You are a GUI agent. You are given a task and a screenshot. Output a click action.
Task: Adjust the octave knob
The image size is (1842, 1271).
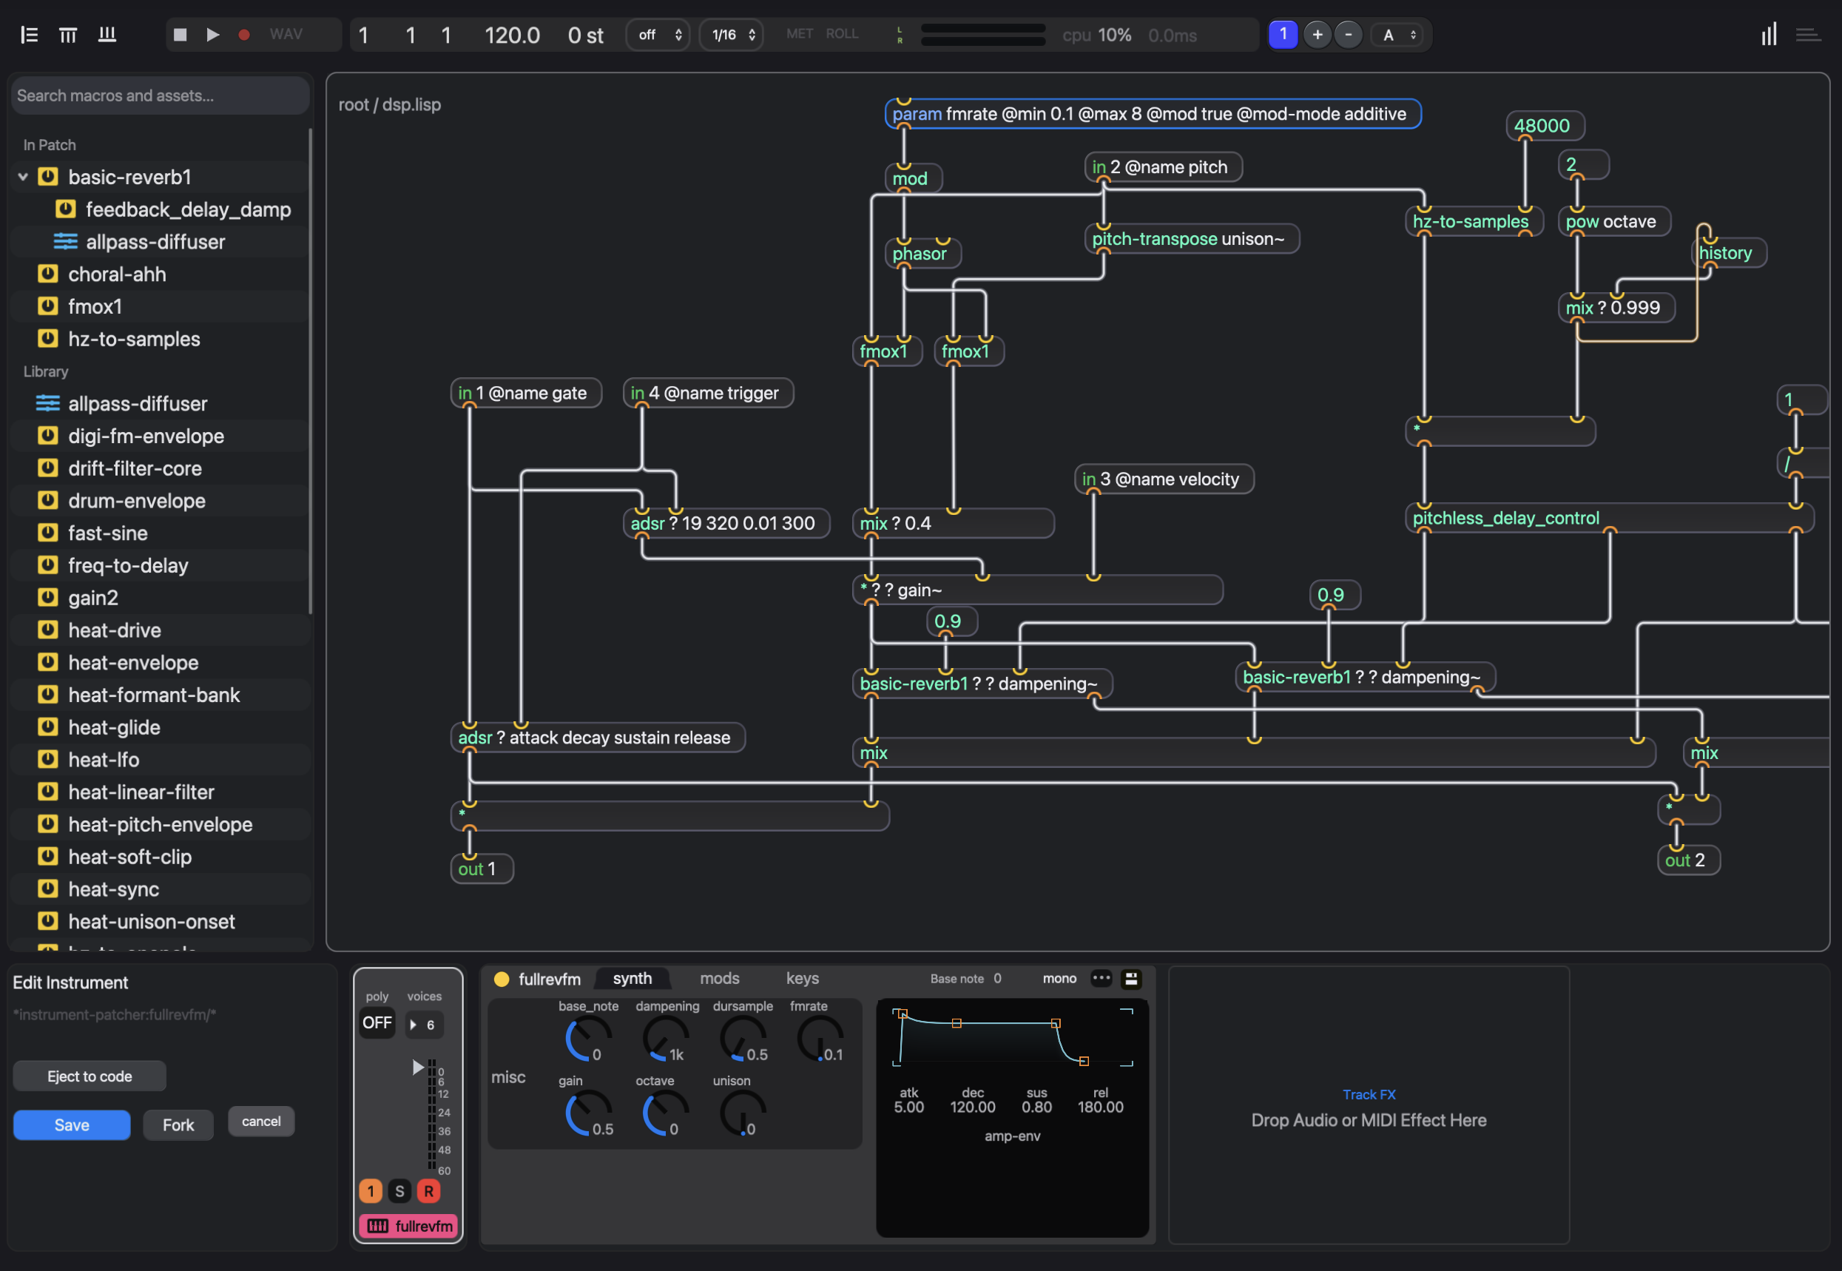pyautogui.click(x=665, y=1114)
